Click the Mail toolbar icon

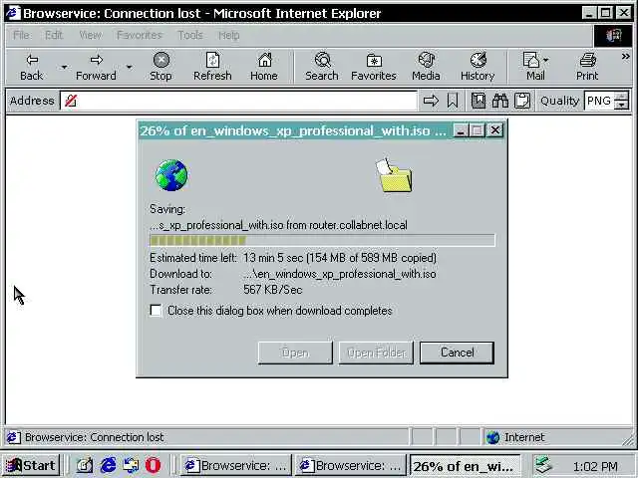tap(532, 67)
